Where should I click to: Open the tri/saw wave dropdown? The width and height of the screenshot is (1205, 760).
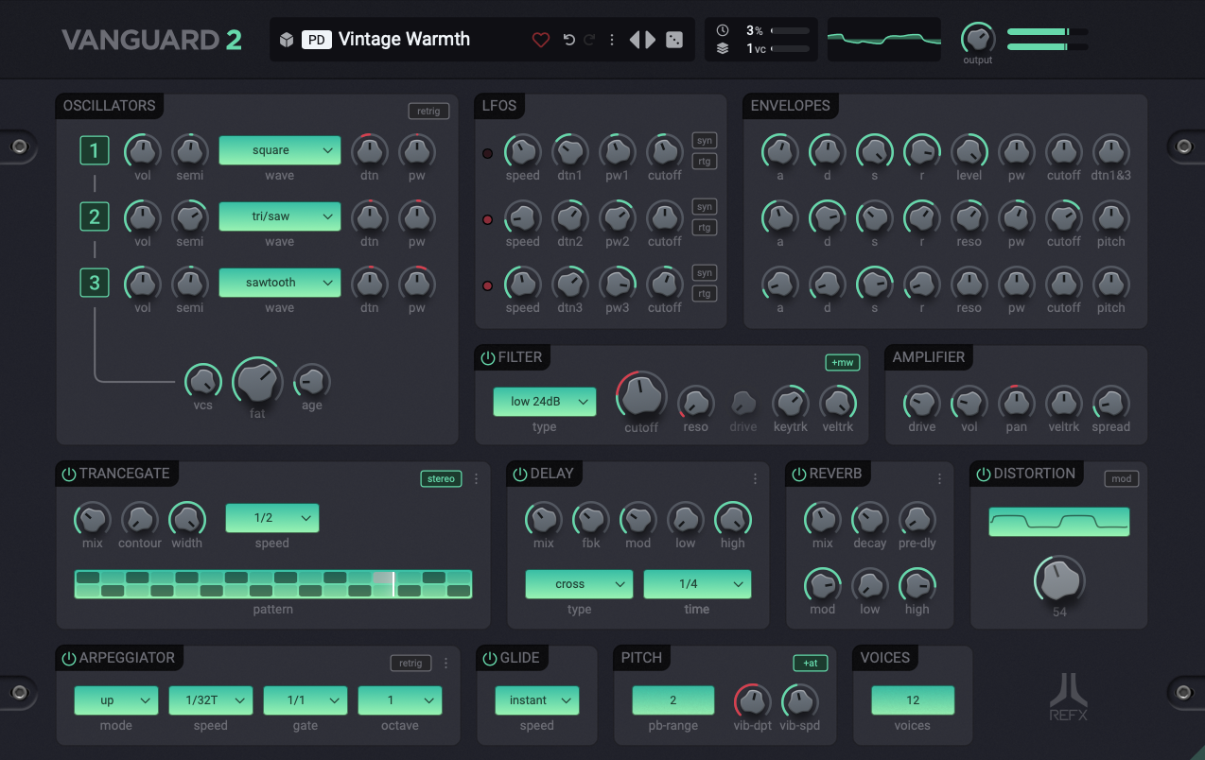tap(280, 216)
